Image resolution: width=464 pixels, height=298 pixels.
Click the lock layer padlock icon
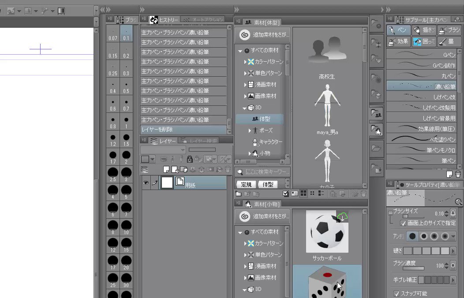tap(190, 159)
